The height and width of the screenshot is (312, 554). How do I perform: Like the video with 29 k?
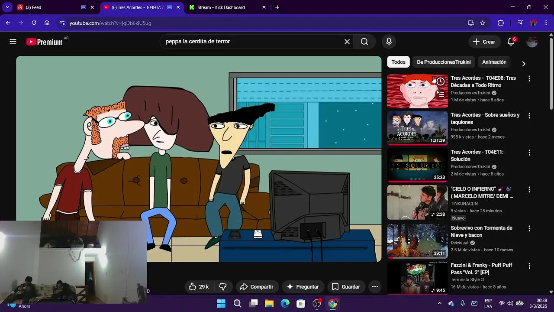coord(199,287)
